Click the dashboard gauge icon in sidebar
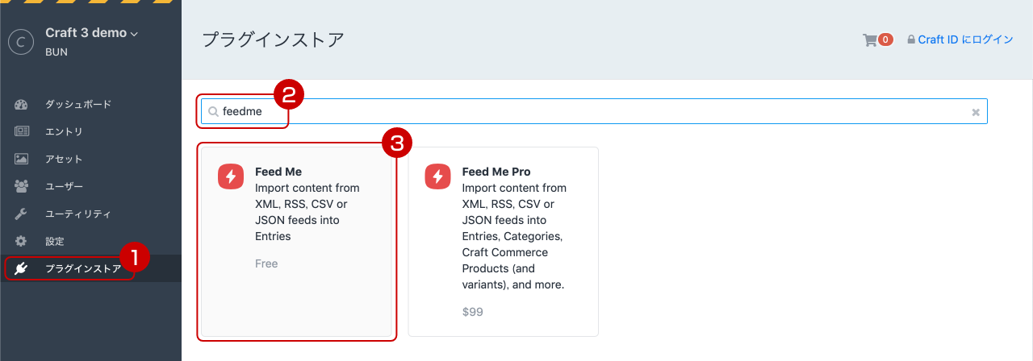1033x361 pixels. tap(22, 105)
